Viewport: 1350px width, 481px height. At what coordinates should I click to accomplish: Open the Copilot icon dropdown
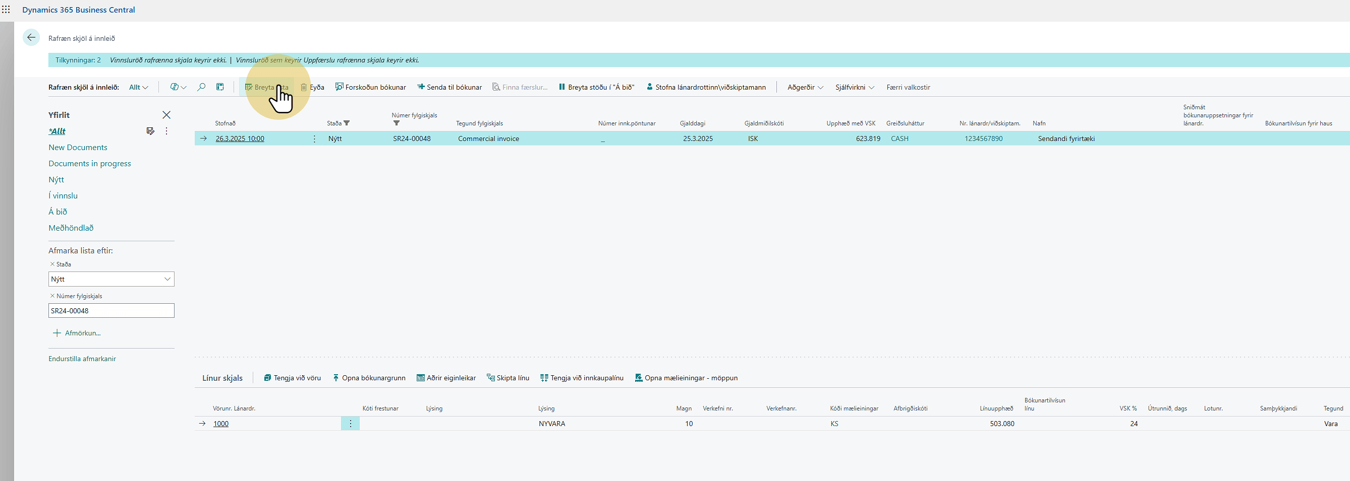coord(178,88)
